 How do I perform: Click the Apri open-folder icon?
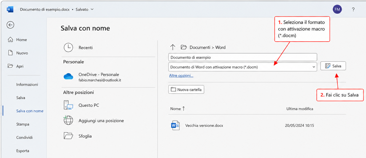coord(10,66)
